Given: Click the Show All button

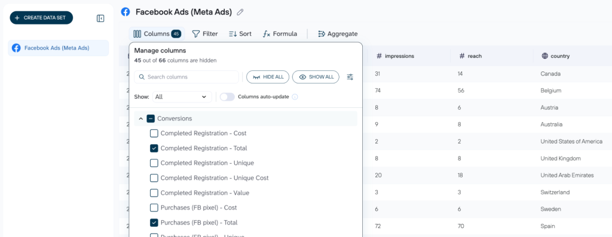Looking at the screenshot, I should point(316,77).
